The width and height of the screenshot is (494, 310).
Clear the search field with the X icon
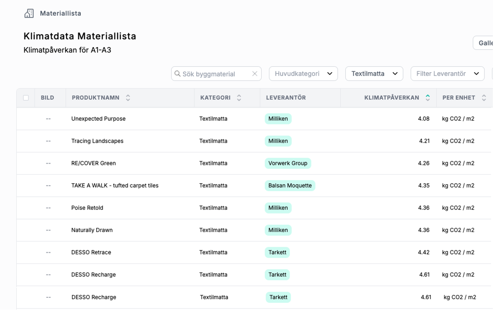[255, 73]
